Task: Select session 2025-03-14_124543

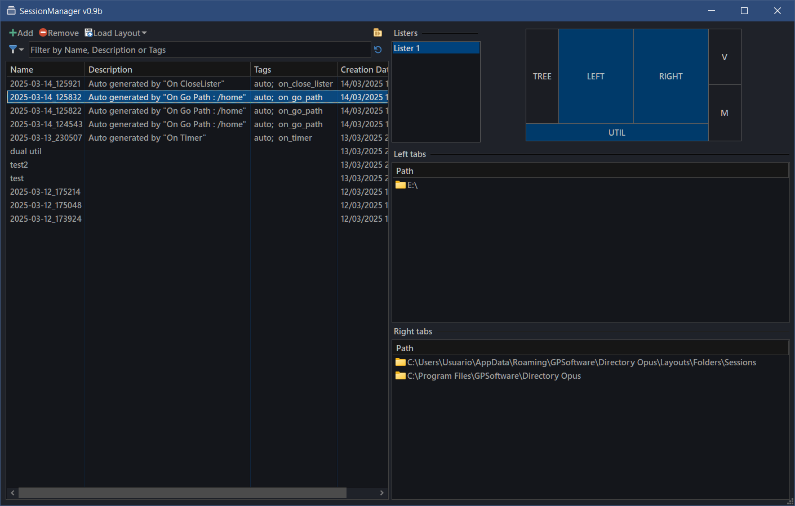Action: [x=197, y=124]
